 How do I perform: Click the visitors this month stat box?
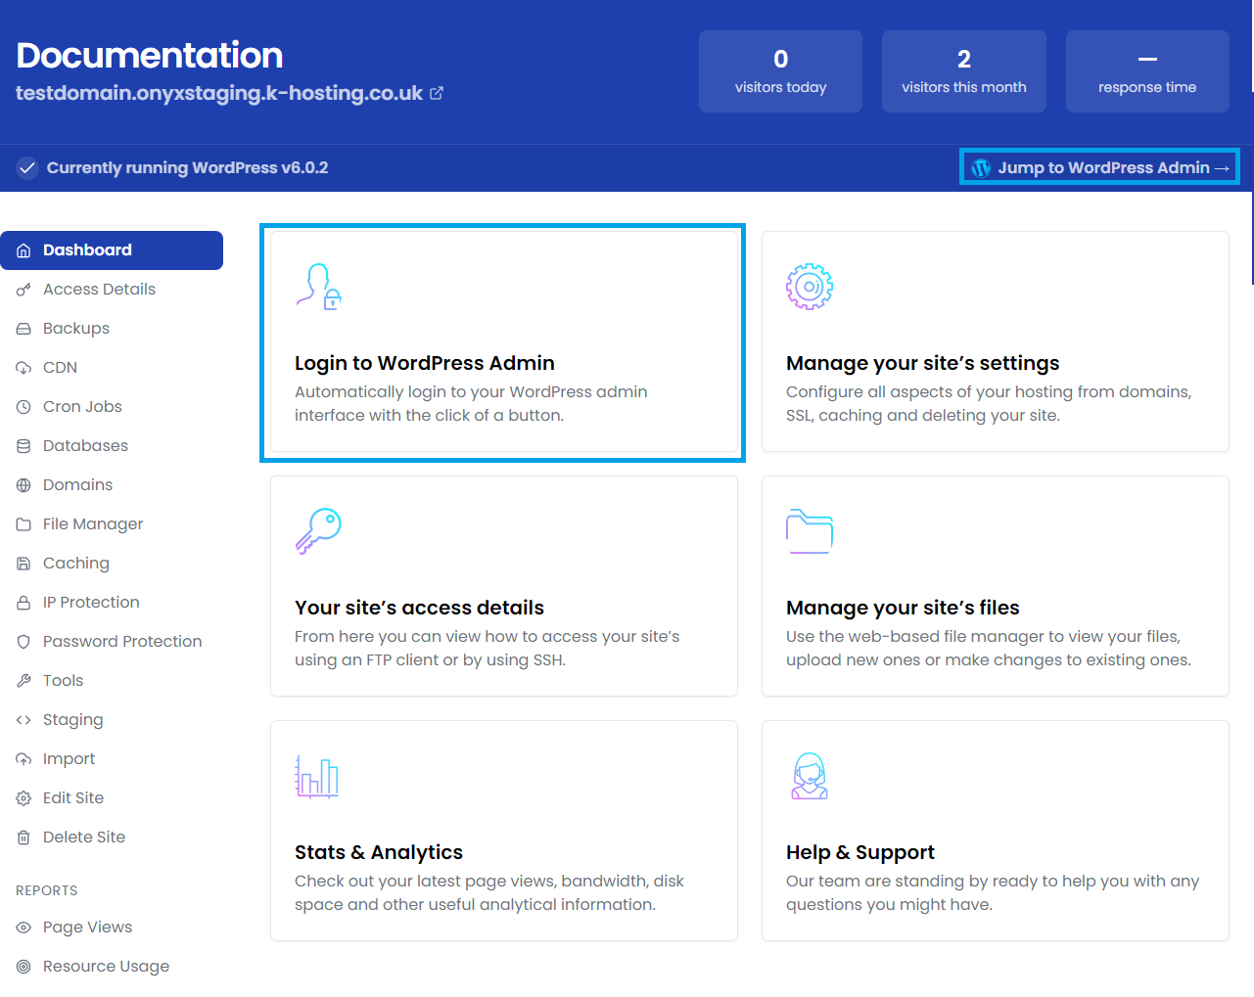point(964,71)
